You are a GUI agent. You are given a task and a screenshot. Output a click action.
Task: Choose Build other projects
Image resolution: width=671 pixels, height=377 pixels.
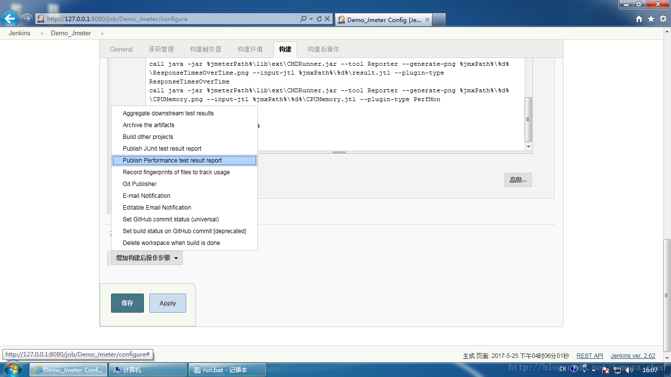pos(184,137)
